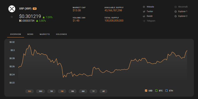This screenshot has width=198, height=99.
Task: Switch chart type with the area chart icon
Action: (x=30, y=91)
